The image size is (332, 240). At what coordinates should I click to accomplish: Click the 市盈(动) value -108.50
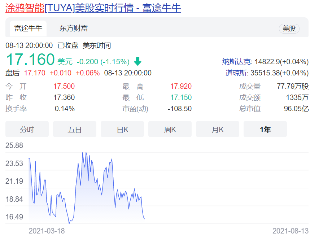[180, 109]
